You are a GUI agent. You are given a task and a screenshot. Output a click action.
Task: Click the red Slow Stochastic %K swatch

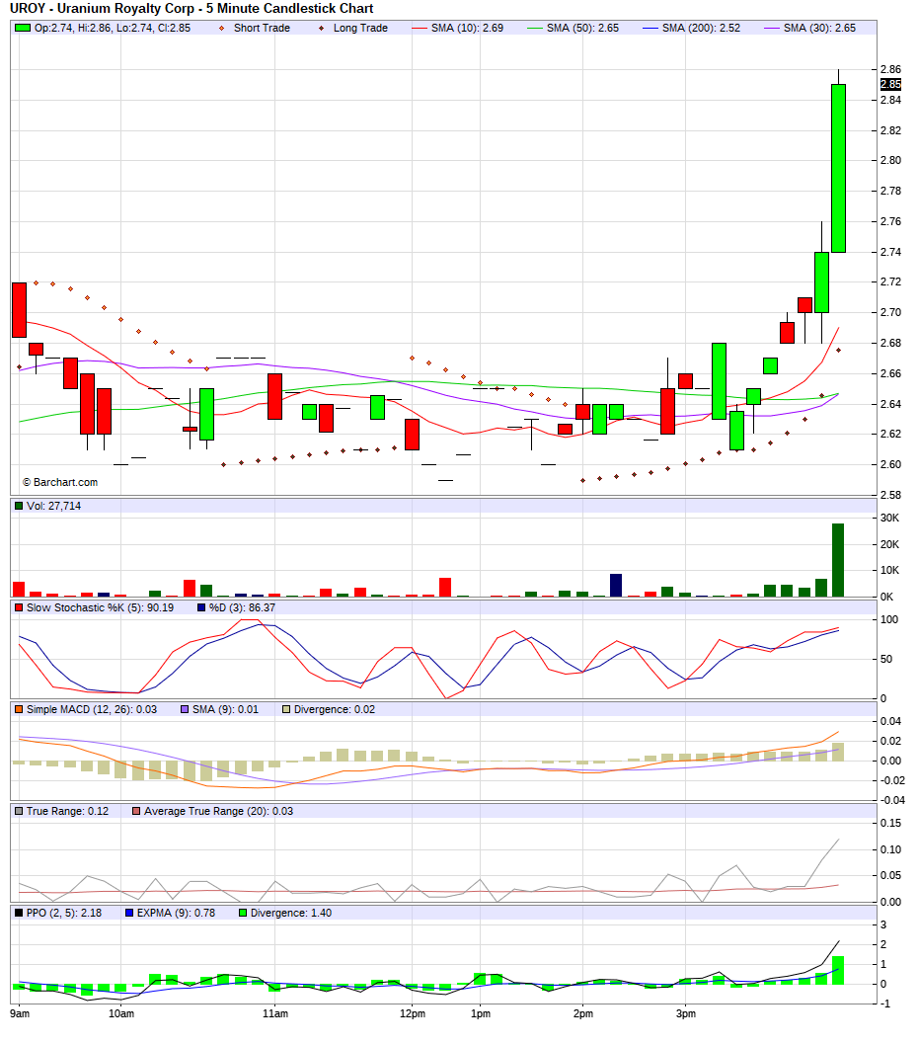click(19, 607)
